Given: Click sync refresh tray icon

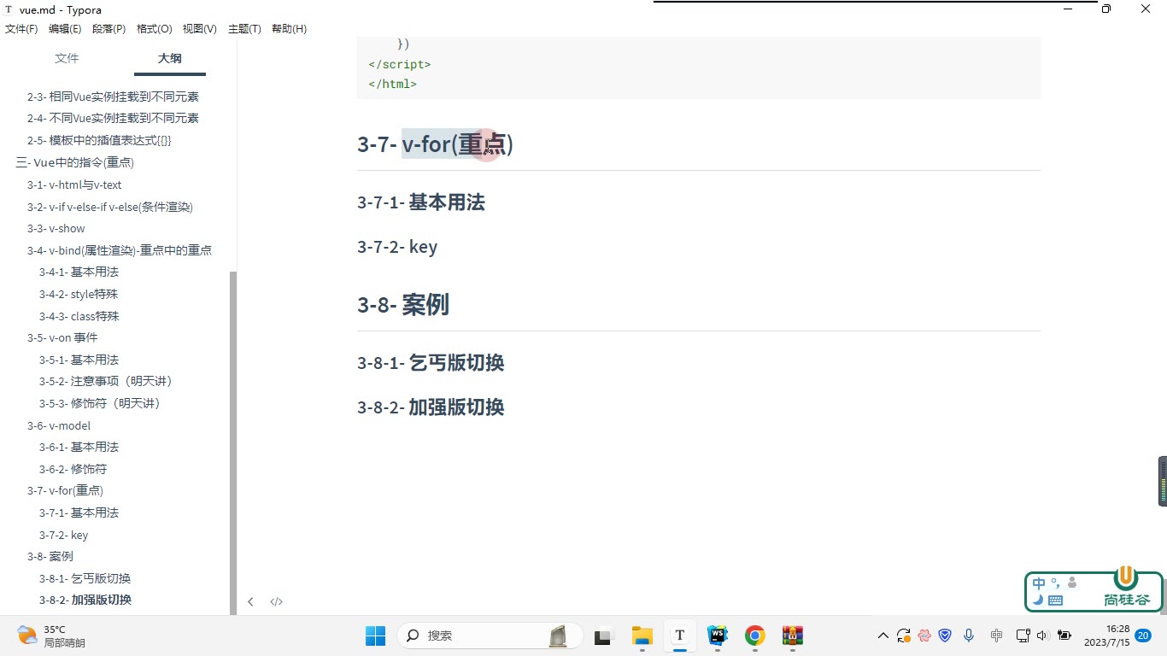Looking at the screenshot, I should 904,635.
